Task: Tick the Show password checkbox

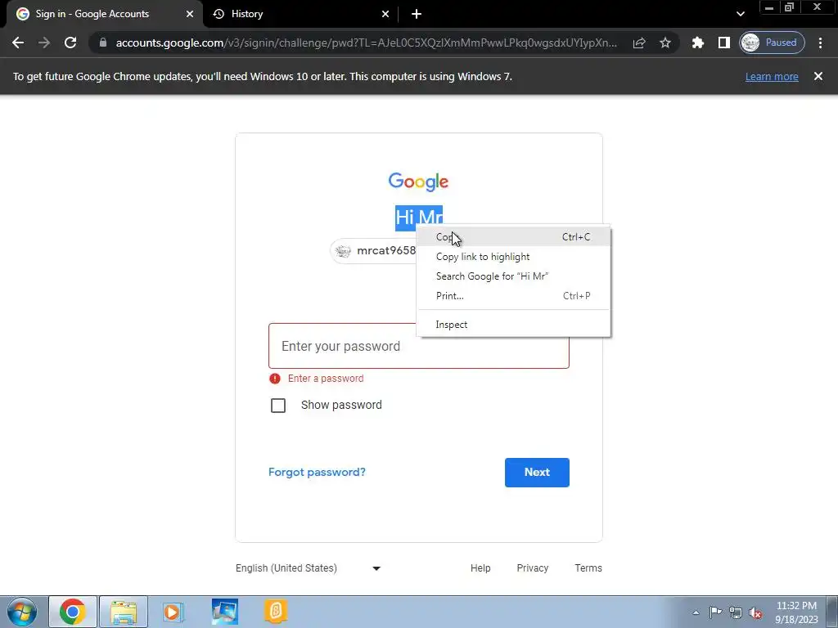Action: click(278, 406)
